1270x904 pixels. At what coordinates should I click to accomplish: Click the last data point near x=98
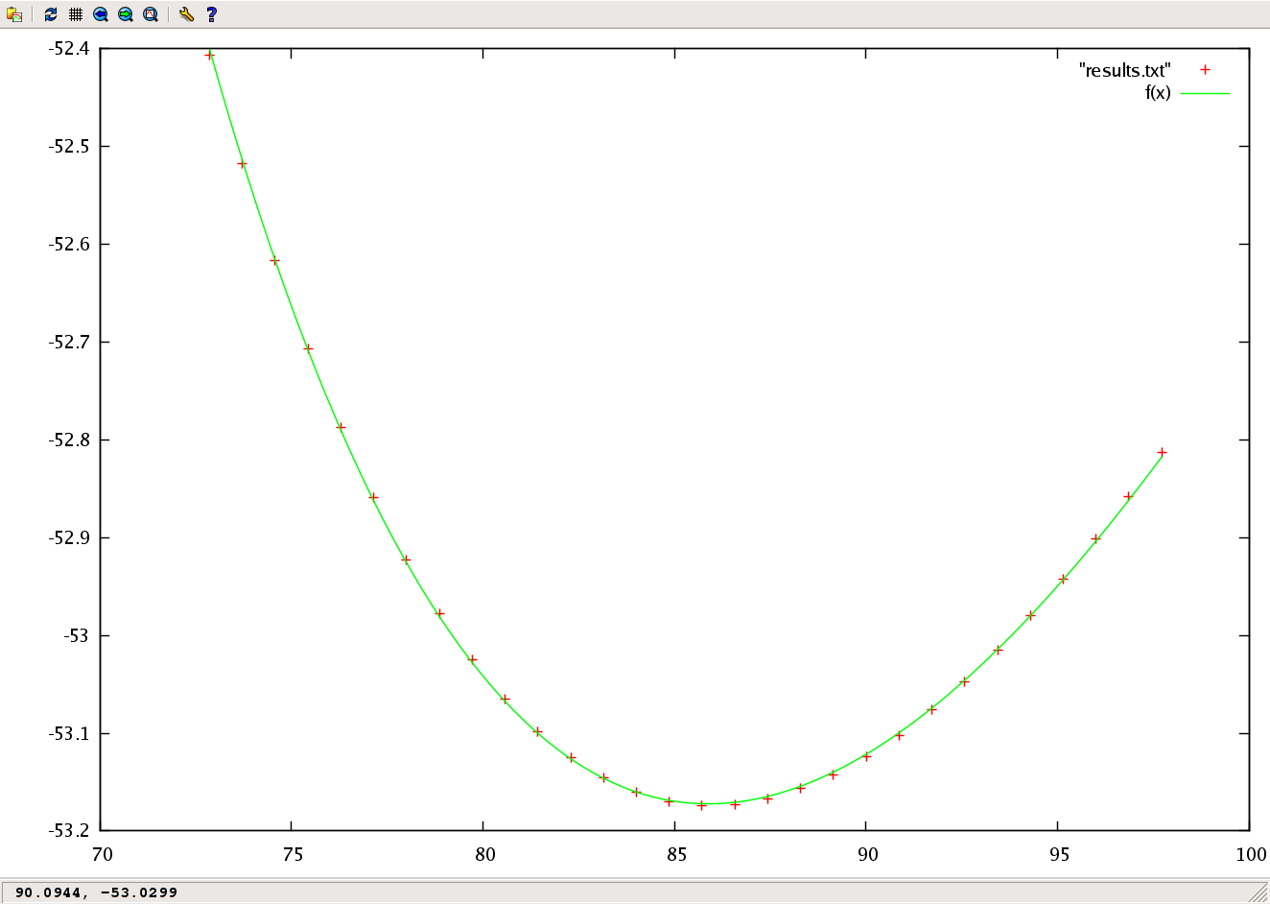click(x=1162, y=452)
